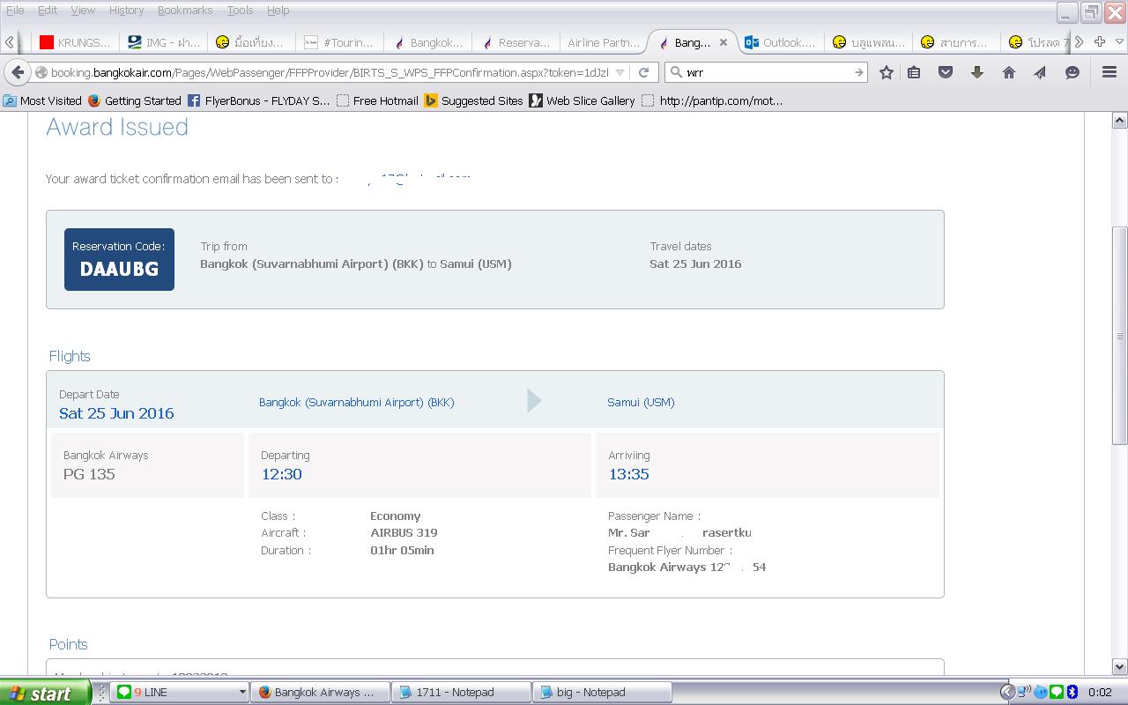Click the arriving time 13:35
The image size is (1128, 705).
click(628, 474)
